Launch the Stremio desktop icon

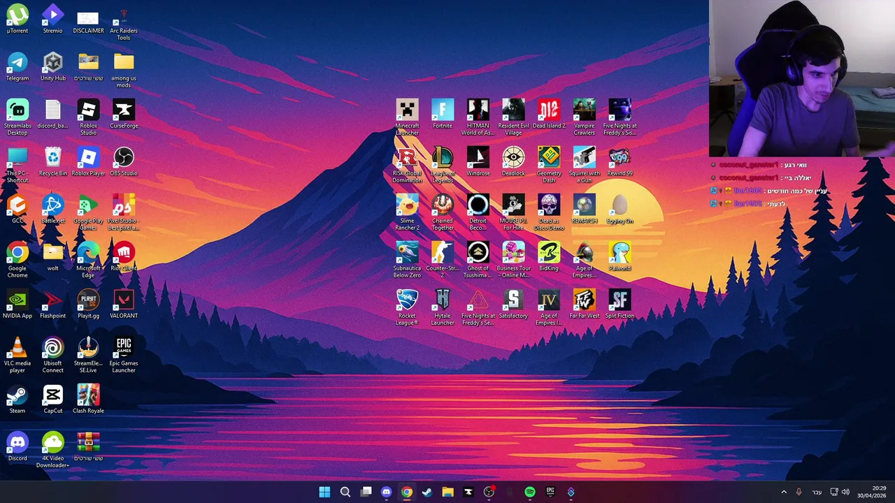(x=52, y=19)
